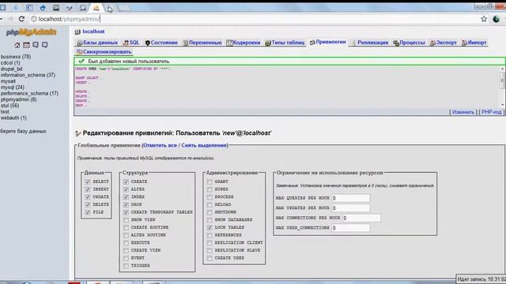Open the performance_schema database
Screen dimensions: 506x284
(29, 93)
